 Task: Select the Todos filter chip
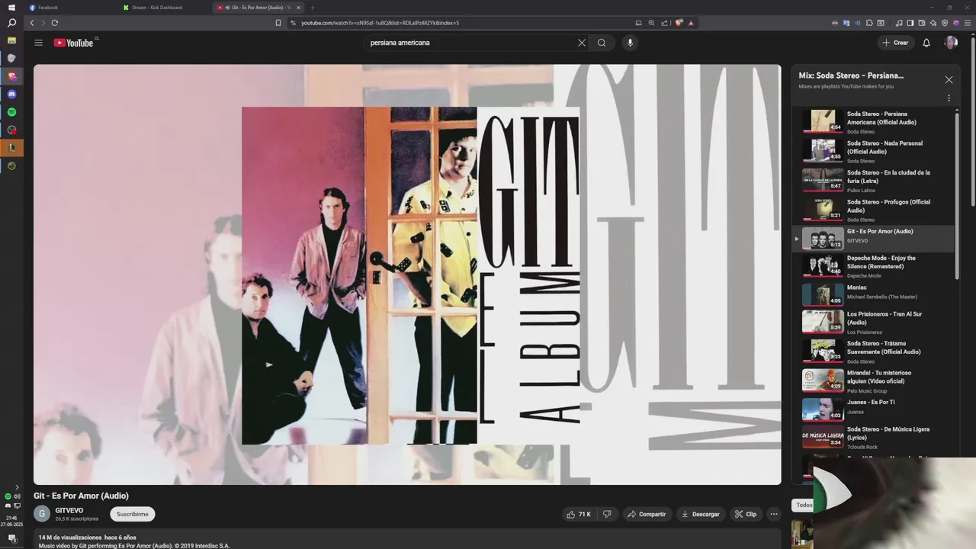(804, 505)
